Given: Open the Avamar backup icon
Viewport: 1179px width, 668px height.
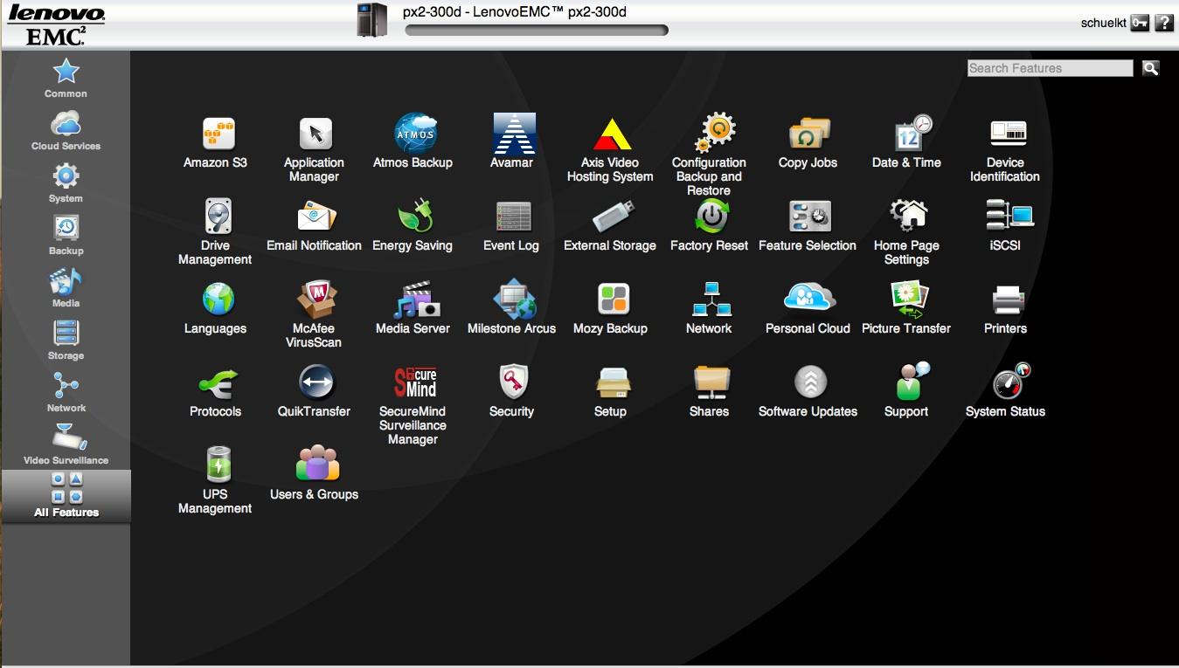Looking at the screenshot, I should (x=512, y=134).
